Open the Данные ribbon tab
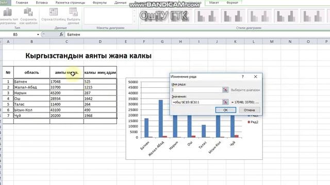This screenshot has height=185, width=330. [120, 3]
